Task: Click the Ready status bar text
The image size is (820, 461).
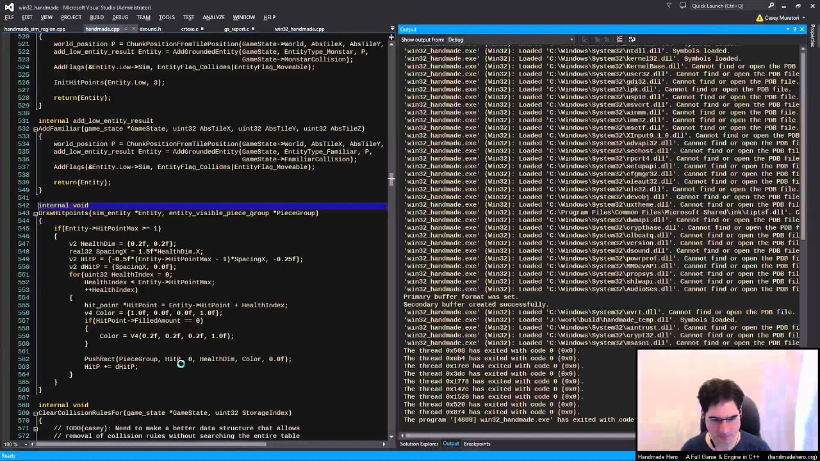Action: (x=8, y=456)
